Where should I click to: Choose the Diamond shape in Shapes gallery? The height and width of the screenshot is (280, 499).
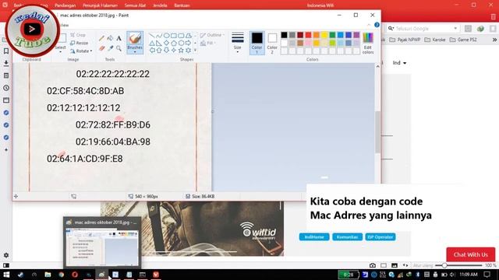coord(166,43)
